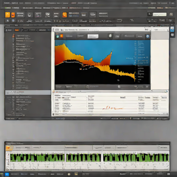Switch to the orange tab in left panel
Viewport: 177px width, 177px height.
click(x=17, y=30)
